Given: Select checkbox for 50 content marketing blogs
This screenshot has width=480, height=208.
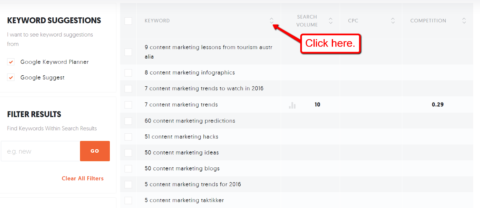Looking at the screenshot, I should coord(128,169).
